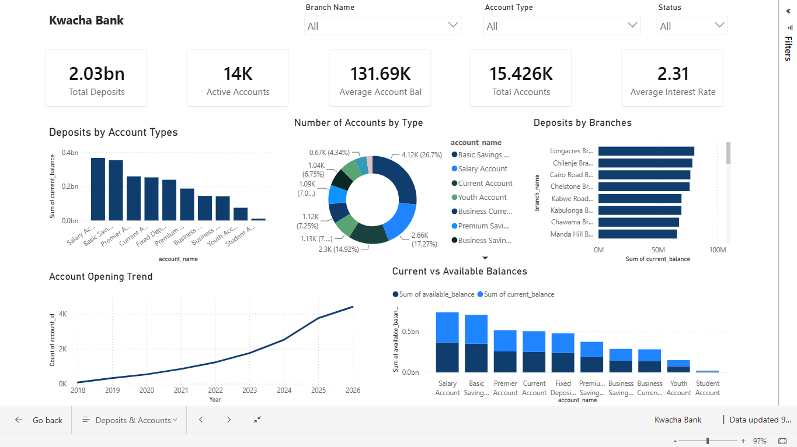The width and height of the screenshot is (797, 447).
Task: Click the 2.66K (17.27%) donut label
Action: (425, 239)
